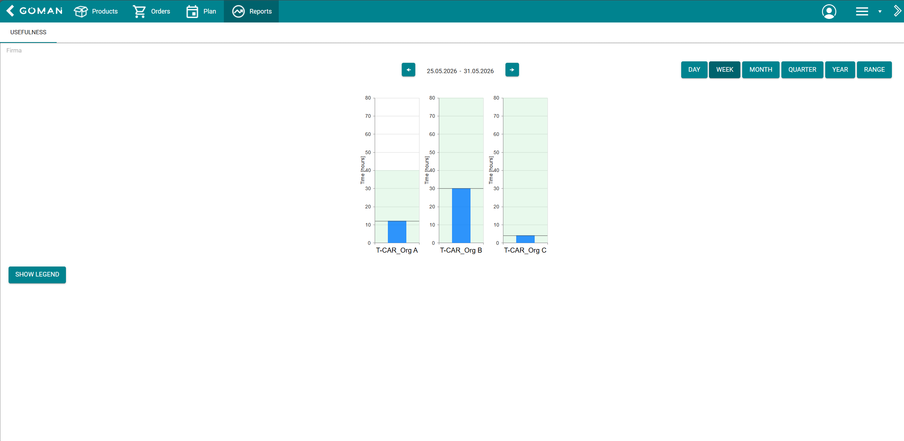Go to previous week with left arrow
Image resolution: width=904 pixels, height=441 pixels.
tap(409, 70)
